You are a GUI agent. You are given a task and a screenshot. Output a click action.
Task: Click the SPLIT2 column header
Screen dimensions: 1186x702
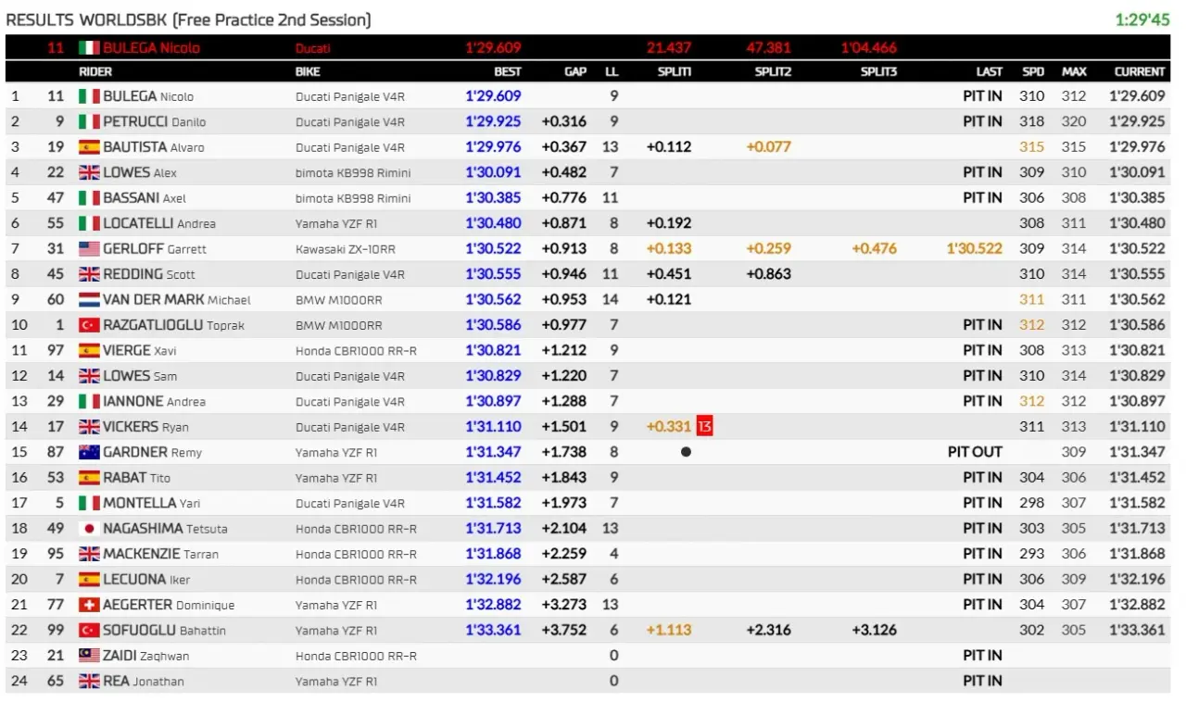point(773,71)
